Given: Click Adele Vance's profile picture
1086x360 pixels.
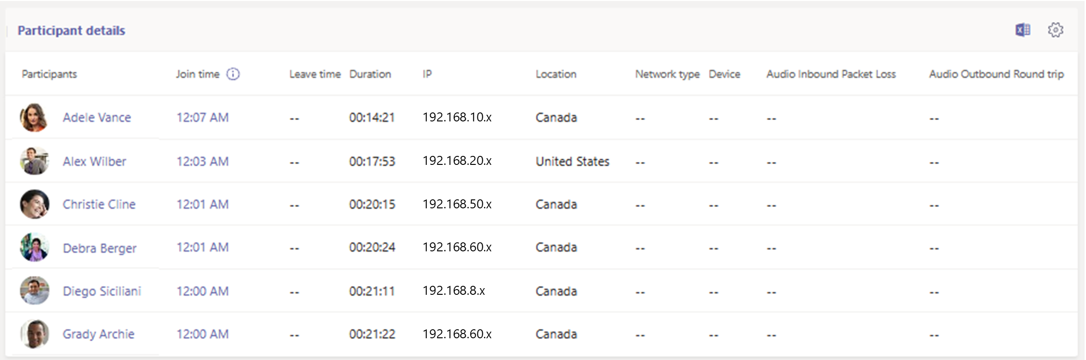Looking at the screenshot, I should [x=35, y=118].
